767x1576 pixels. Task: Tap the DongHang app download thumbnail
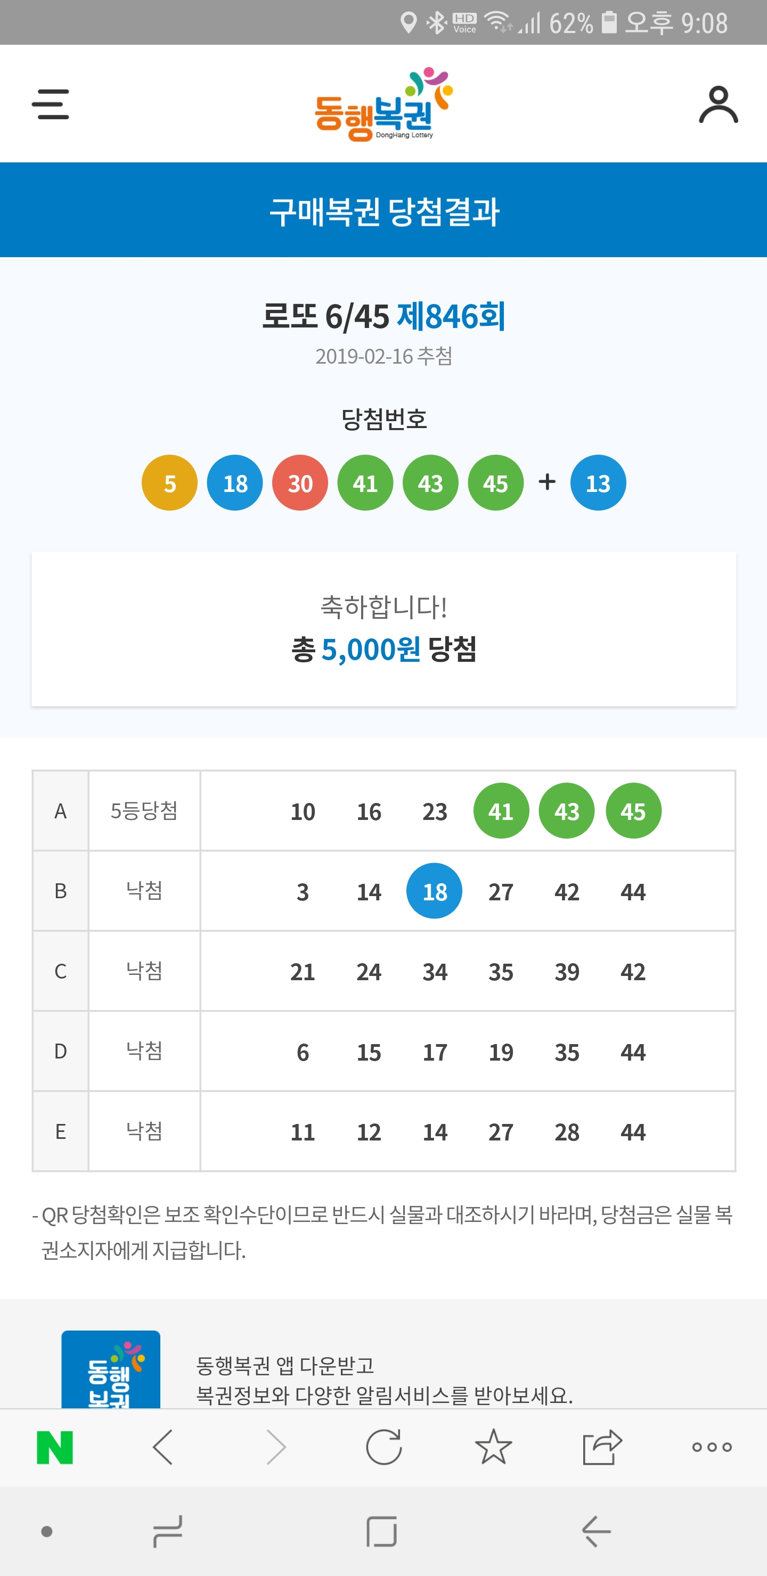(111, 1370)
